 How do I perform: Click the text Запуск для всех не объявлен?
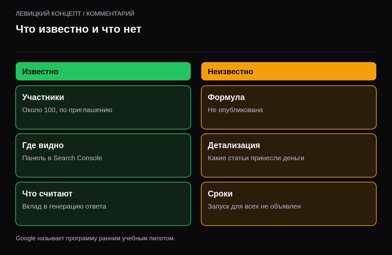click(254, 206)
